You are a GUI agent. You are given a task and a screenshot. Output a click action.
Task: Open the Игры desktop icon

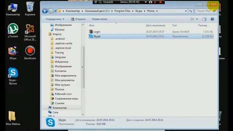[x=13, y=53]
